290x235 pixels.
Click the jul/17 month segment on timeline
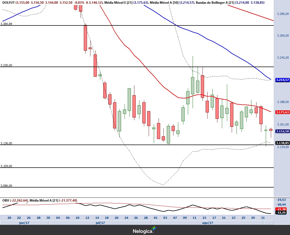point(100,223)
